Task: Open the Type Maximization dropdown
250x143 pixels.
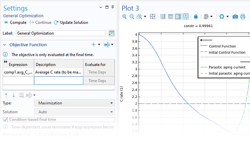Action: coord(74,103)
